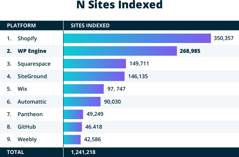Select the Squarespace platform label
Image resolution: width=239 pixels, height=157 pixels.
pyautogui.click(x=34, y=64)
